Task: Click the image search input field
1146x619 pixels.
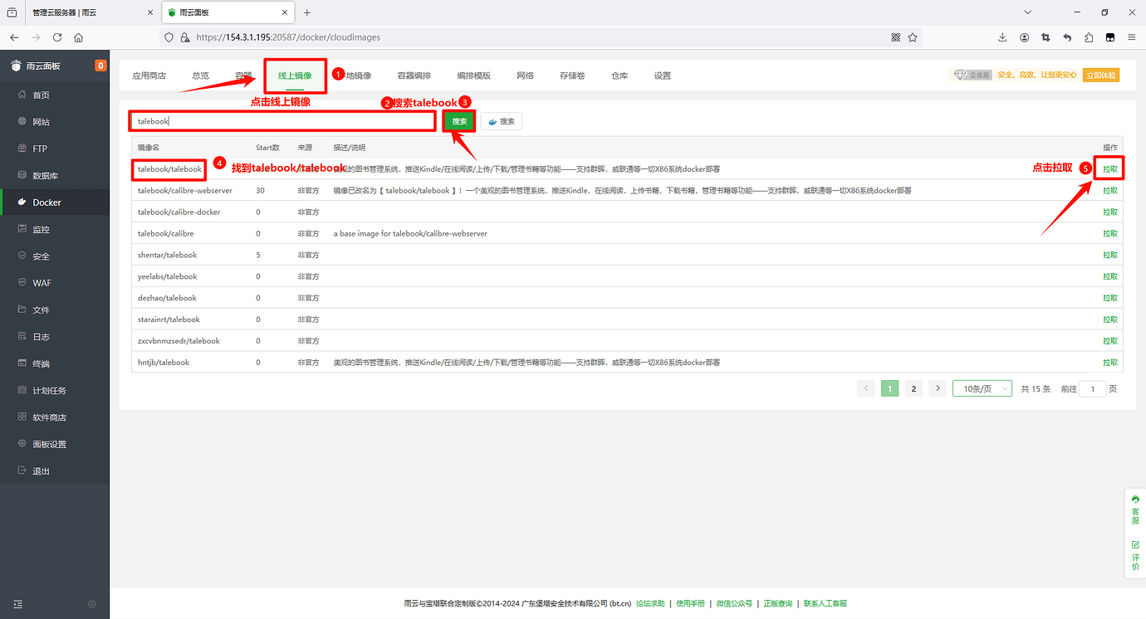Action: click(x=282, y=121)
